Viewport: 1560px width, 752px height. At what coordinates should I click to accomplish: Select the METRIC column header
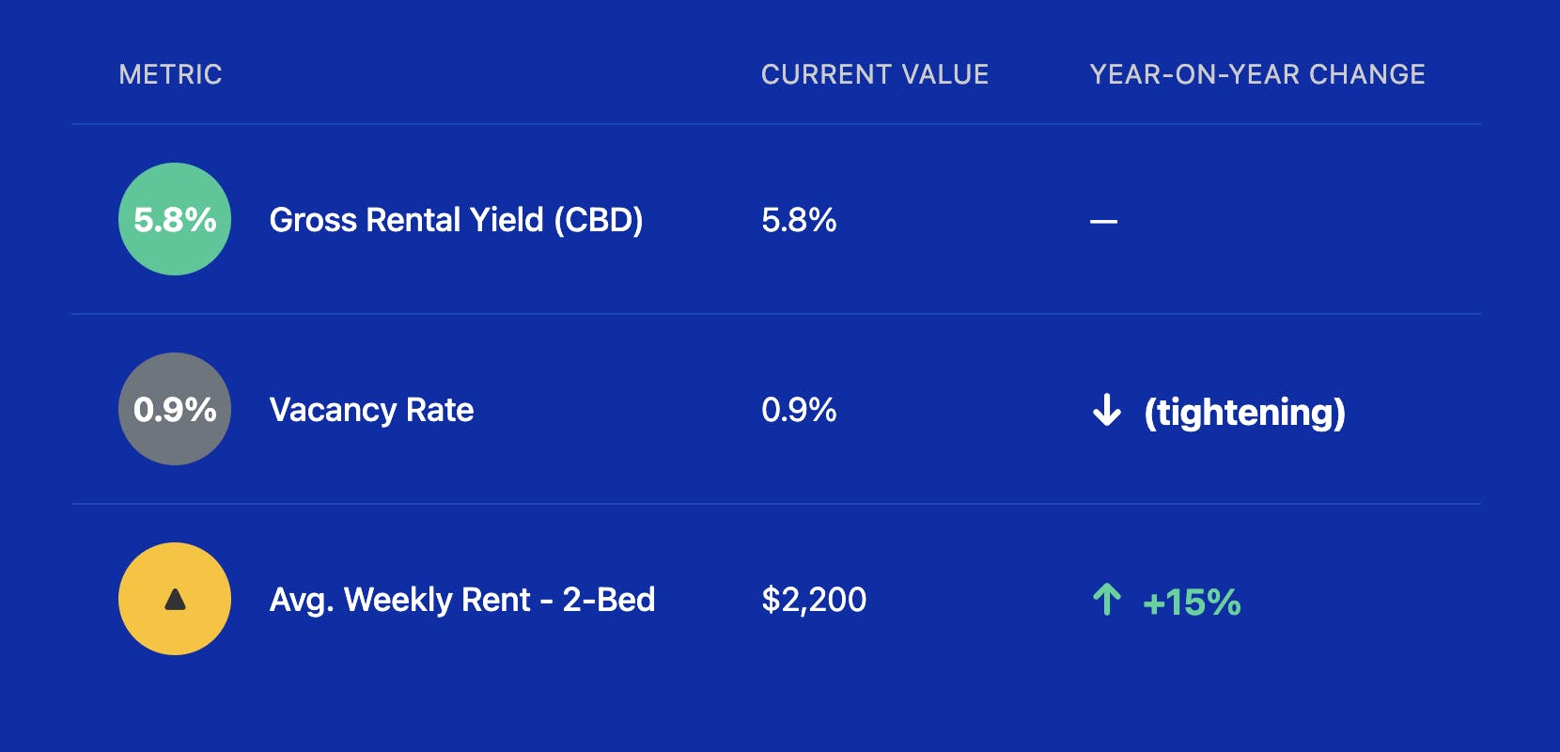pos(170,74)
